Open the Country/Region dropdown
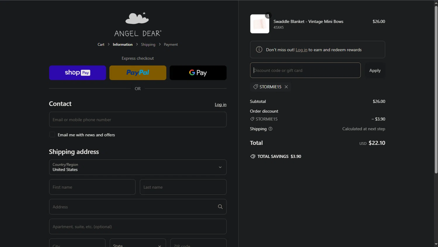 click(x=138, y=167)
